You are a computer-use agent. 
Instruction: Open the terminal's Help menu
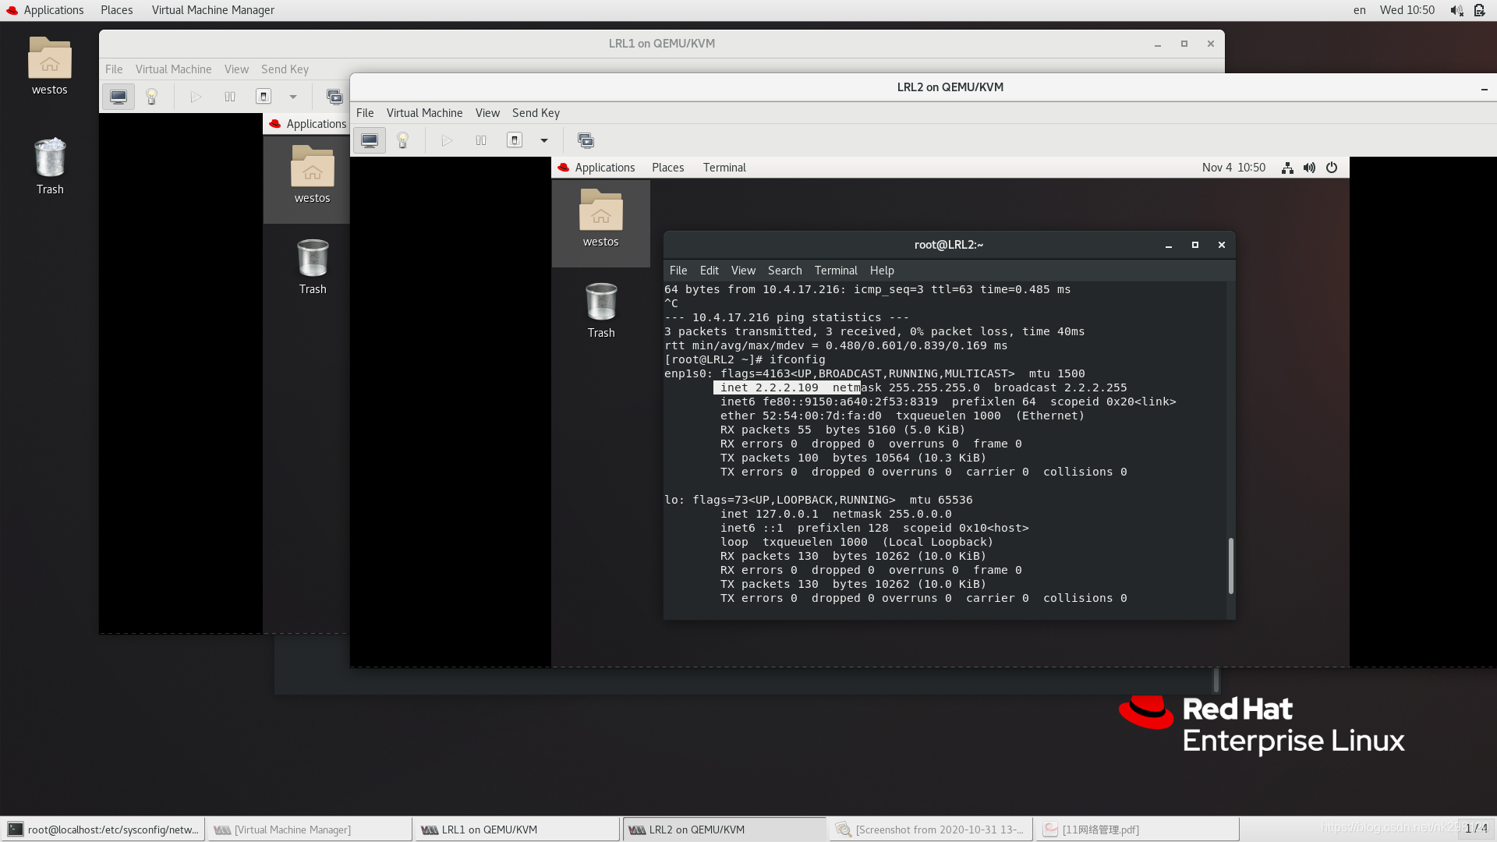pyautogui.click(x=882, y=271)
